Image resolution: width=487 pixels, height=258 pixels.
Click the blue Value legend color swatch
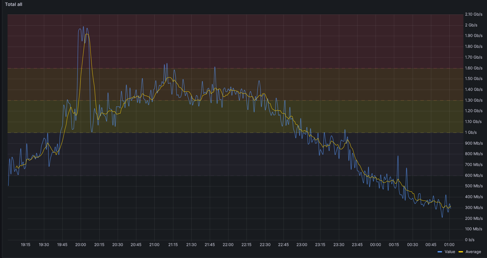[440, 252]
